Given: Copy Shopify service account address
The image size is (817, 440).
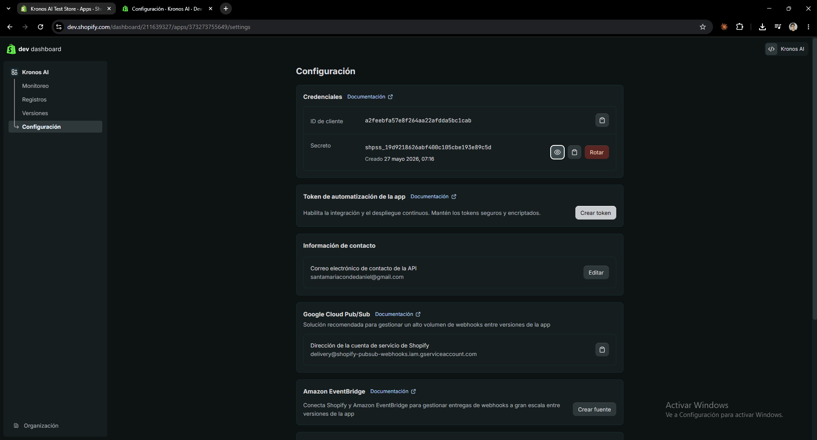Looking at the screenshot, I should (x=602, y=350).
